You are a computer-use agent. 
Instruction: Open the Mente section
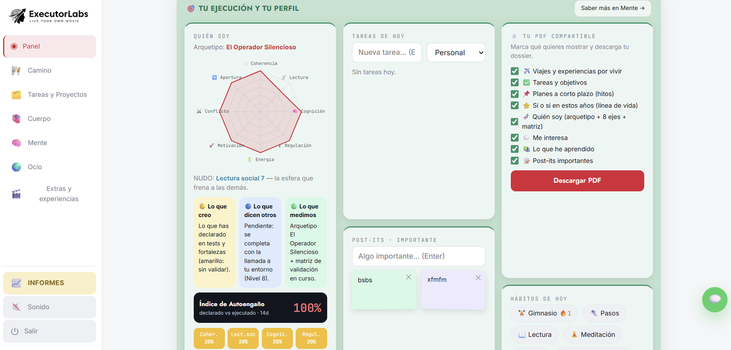tap(50, 143)
